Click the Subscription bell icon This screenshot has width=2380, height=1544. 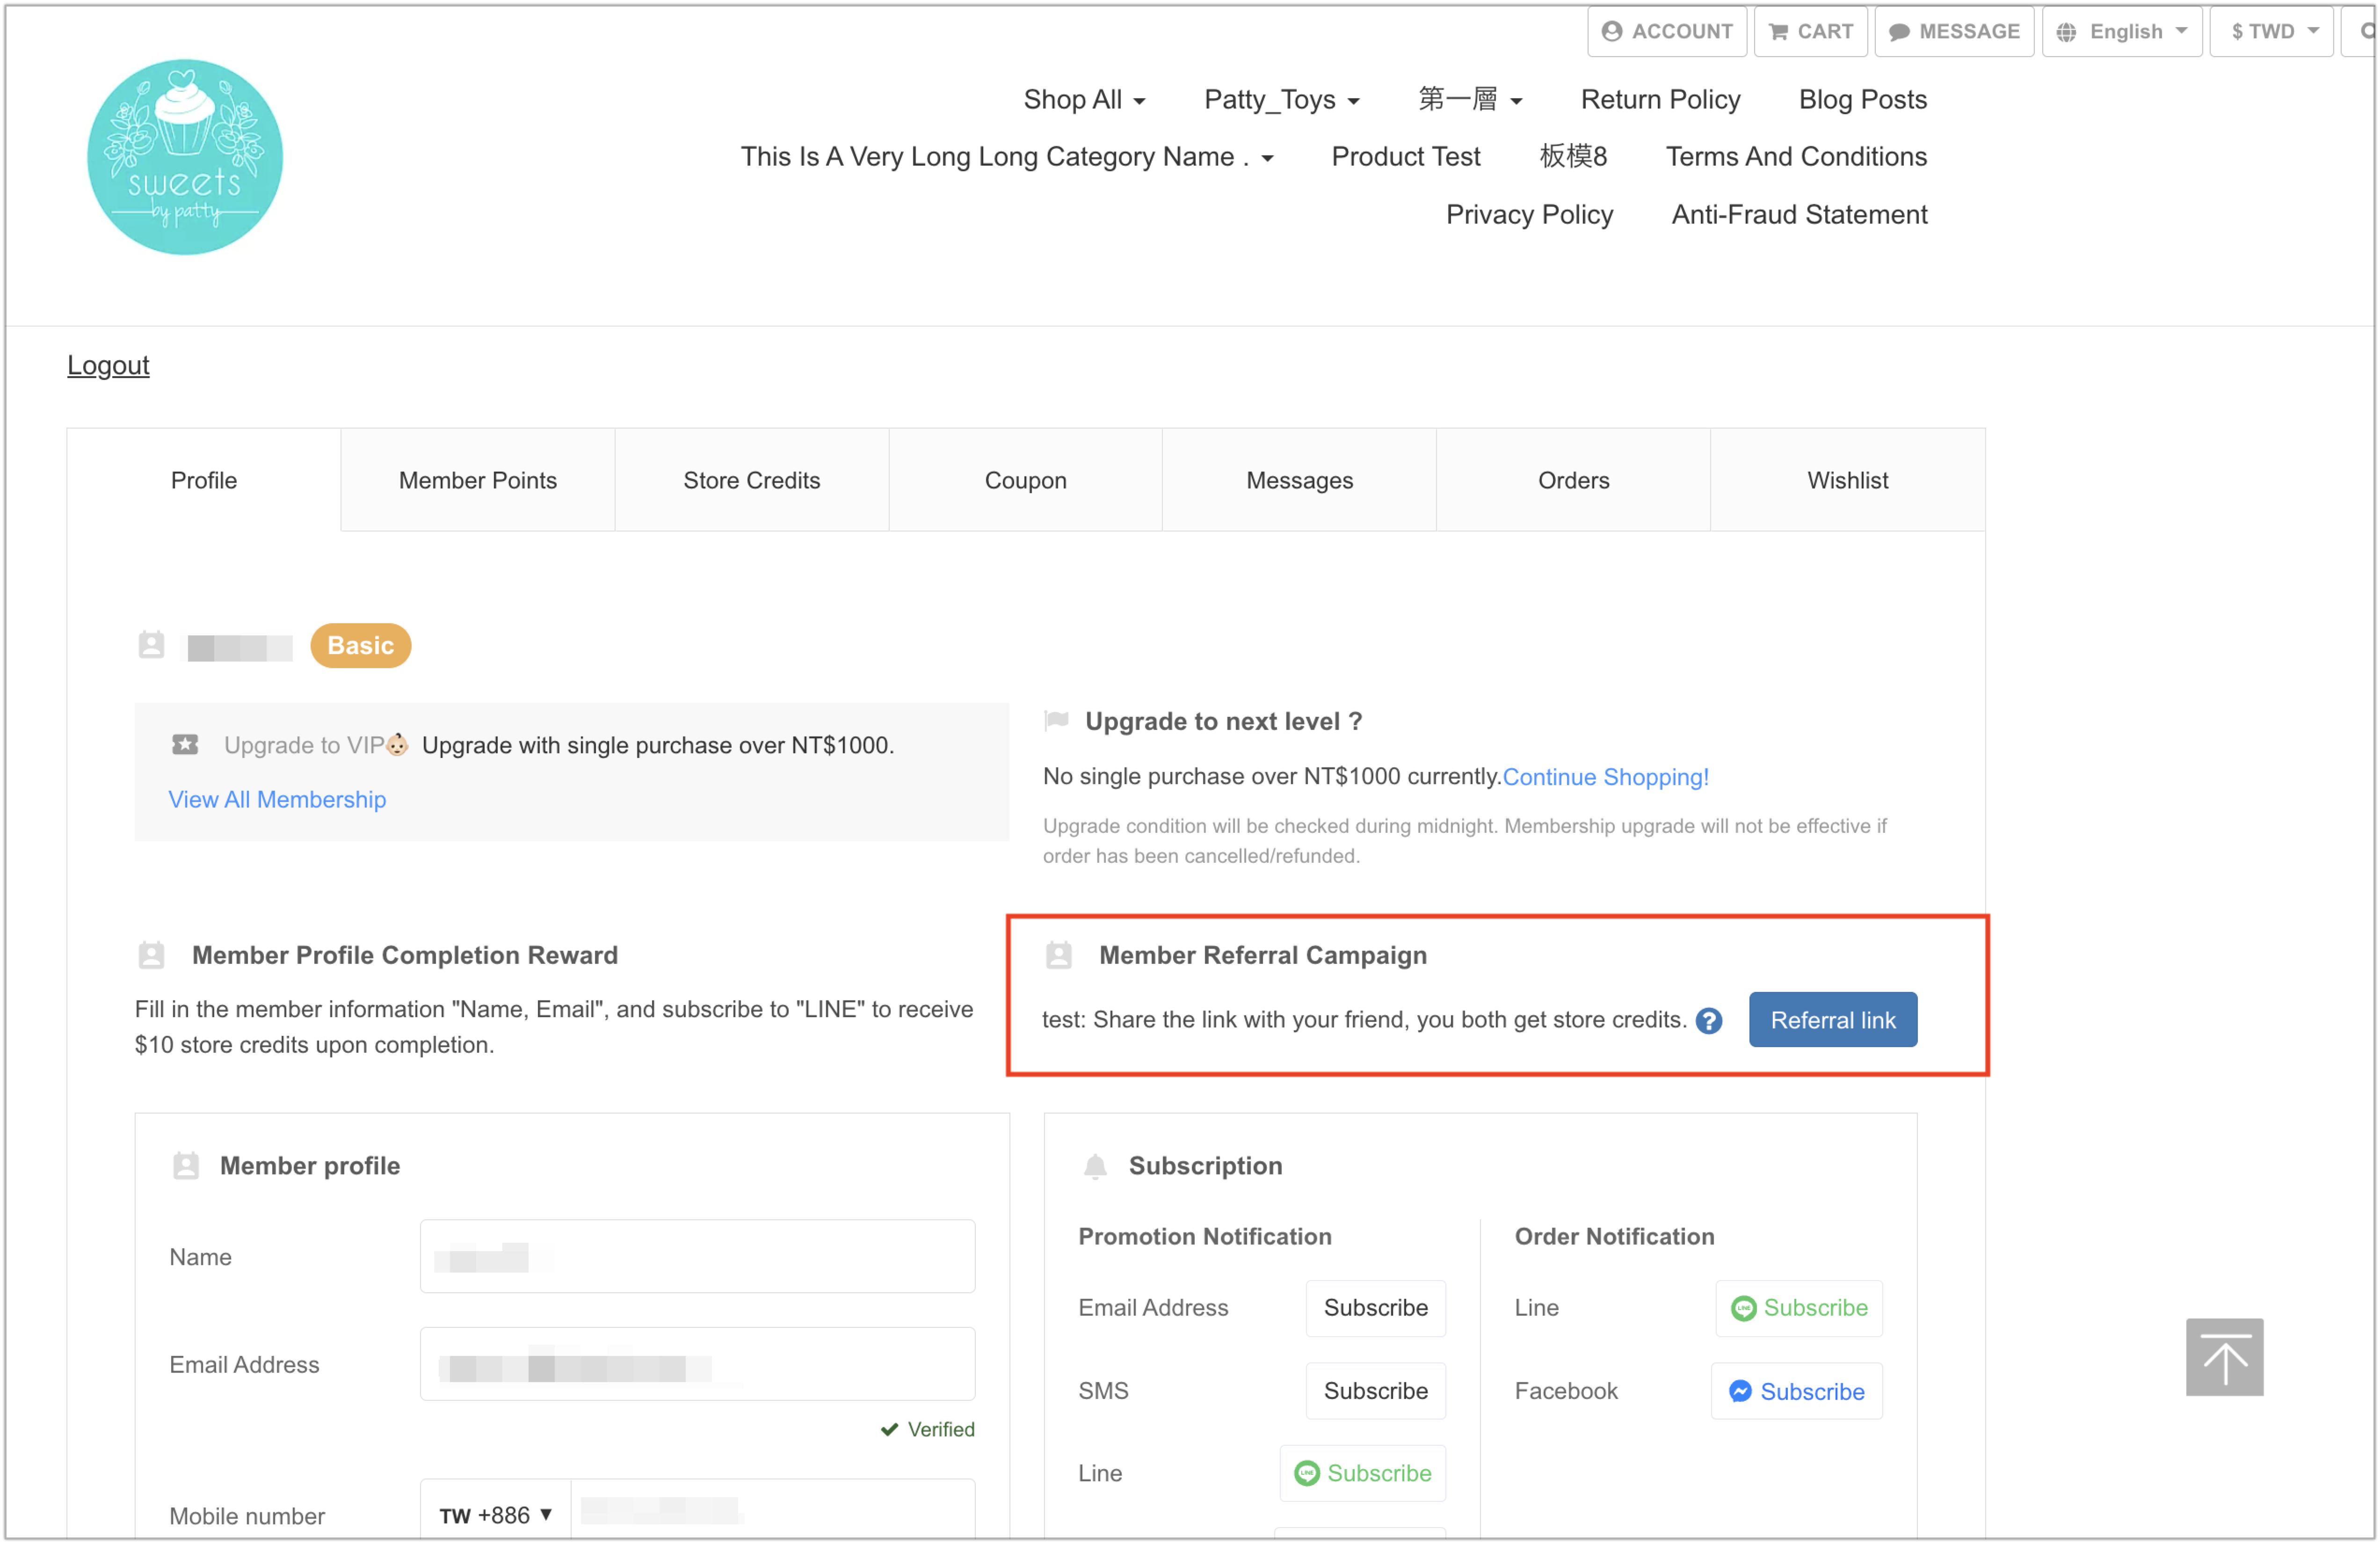pos(1096,1166)
